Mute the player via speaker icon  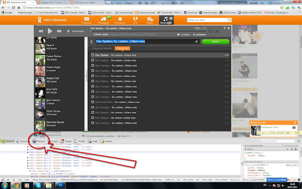pos(68,31)
